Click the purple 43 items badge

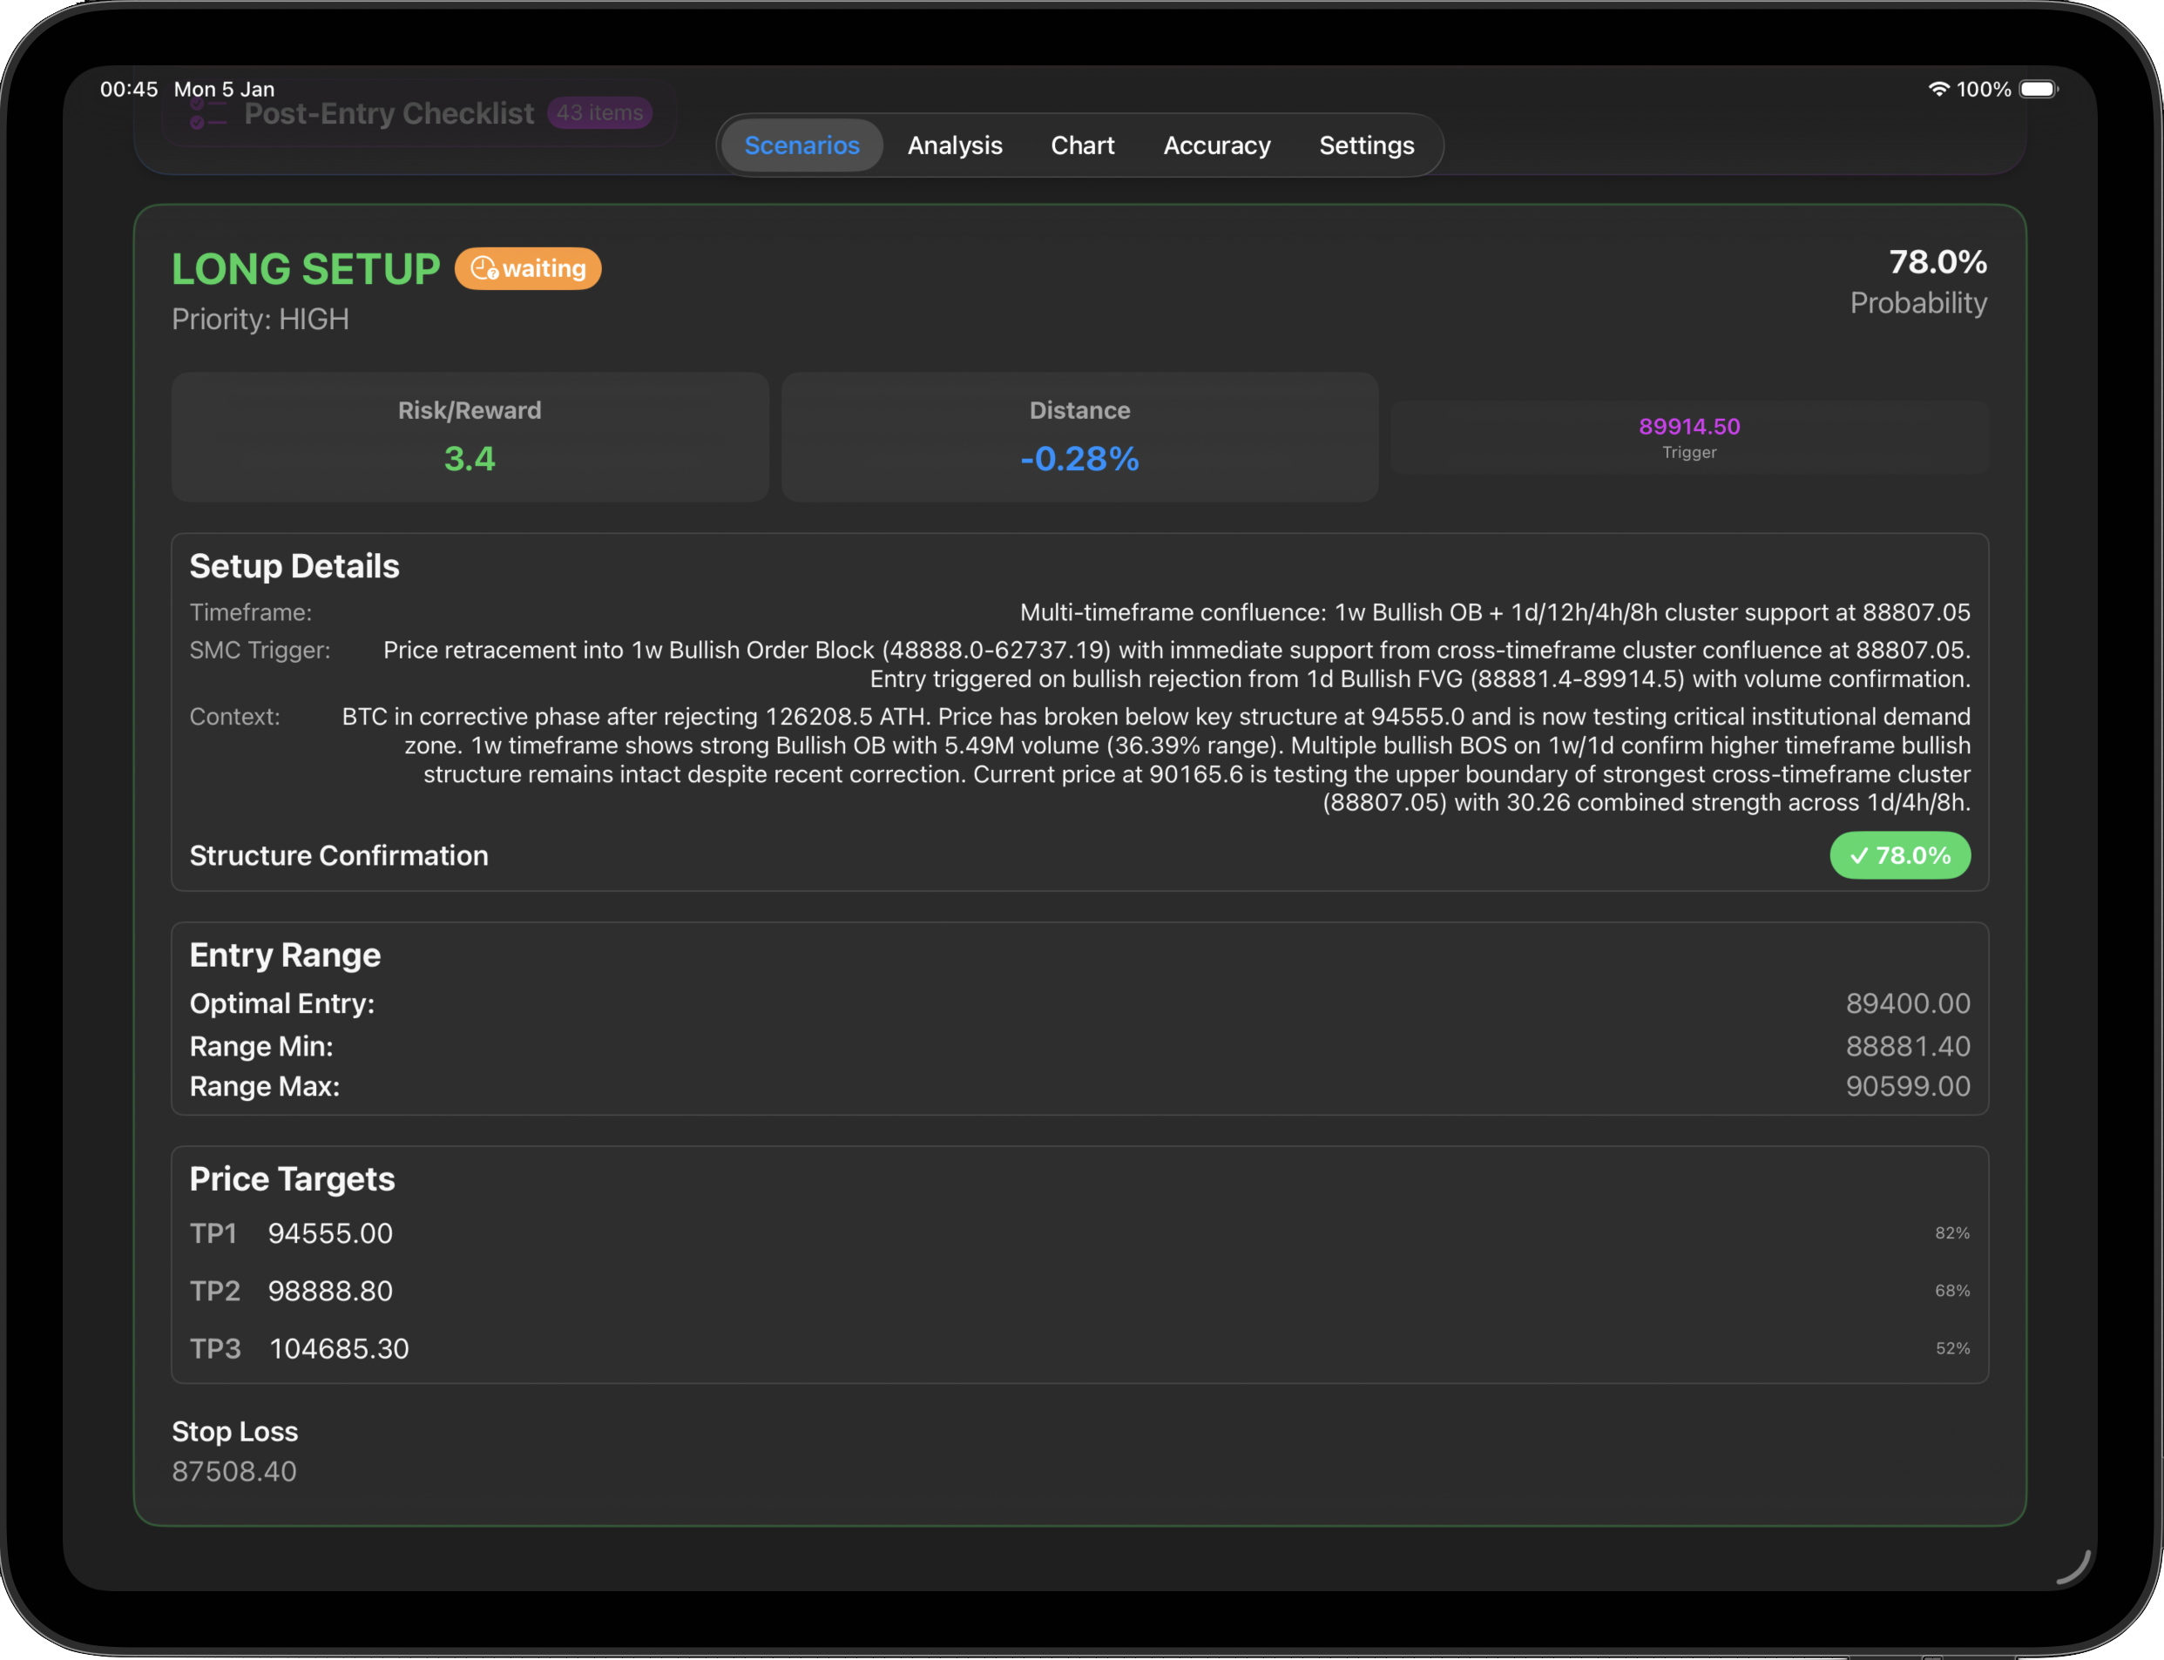click(x=598, y=113)
